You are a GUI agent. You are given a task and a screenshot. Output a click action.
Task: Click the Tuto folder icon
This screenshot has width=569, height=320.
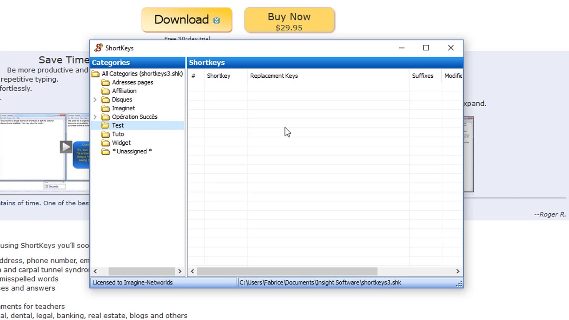pyautogui.click(x=105, y=134)
